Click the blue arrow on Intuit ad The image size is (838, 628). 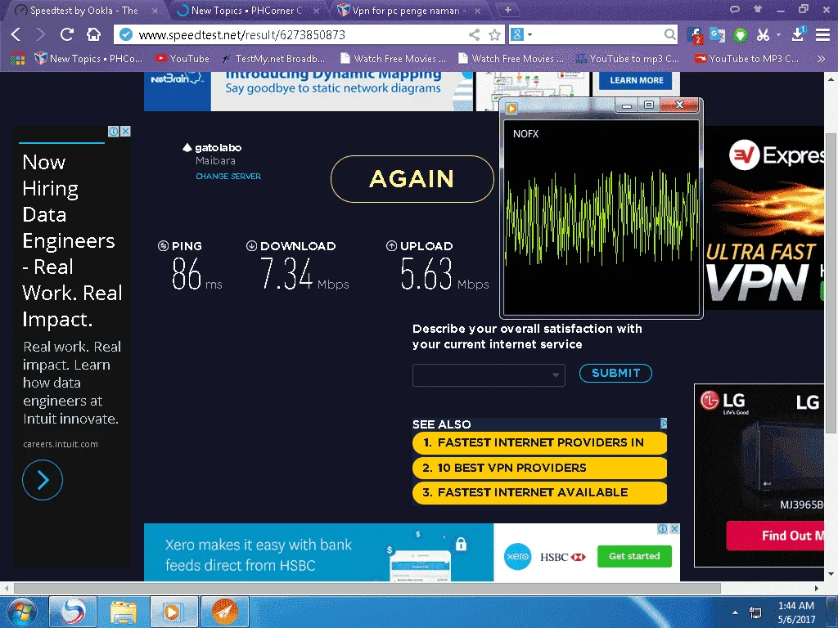pyautogui.click(x=43, y=479)
